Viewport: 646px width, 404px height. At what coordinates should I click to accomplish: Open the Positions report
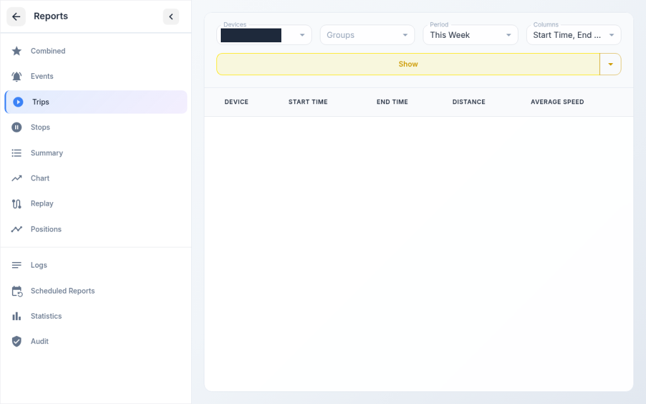coord(96,229)
